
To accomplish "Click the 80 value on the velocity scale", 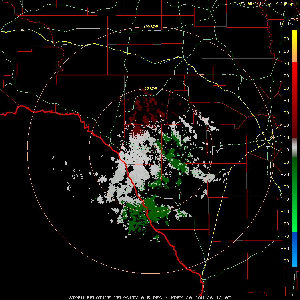I will pos(286,51).
